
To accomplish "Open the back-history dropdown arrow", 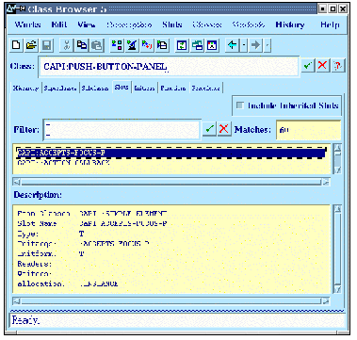I will (244, 45).
